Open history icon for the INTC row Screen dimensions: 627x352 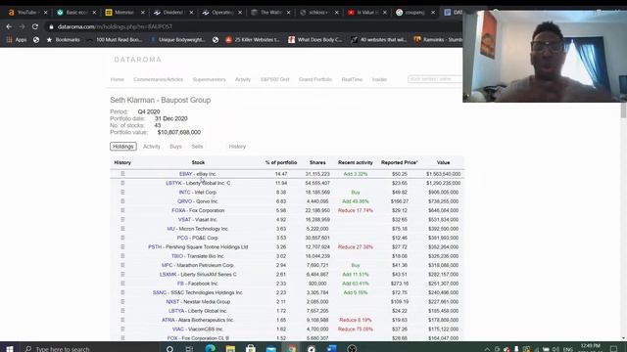coord(122,192)
